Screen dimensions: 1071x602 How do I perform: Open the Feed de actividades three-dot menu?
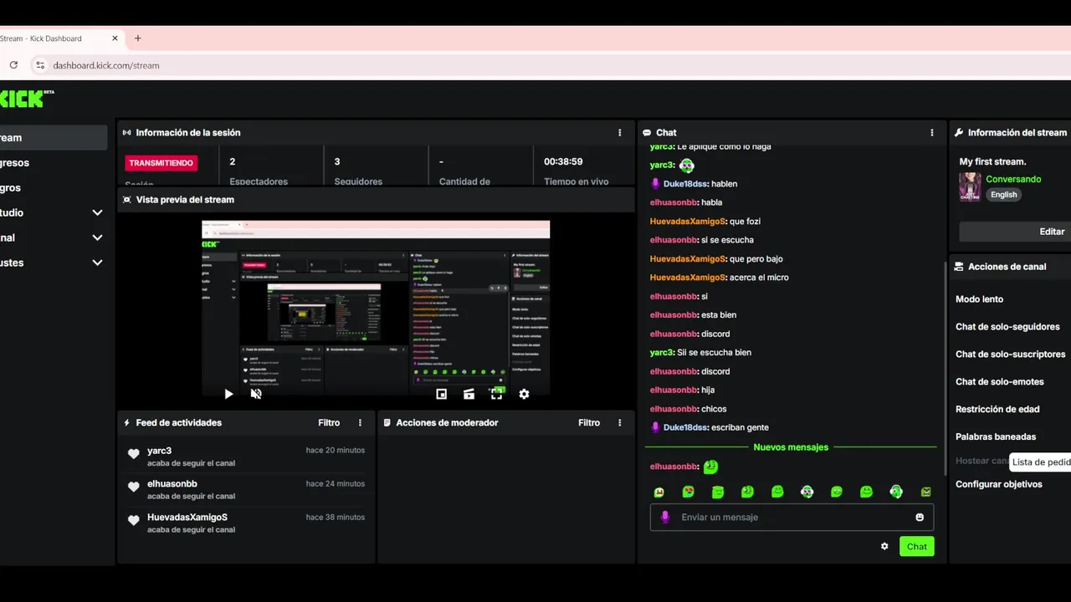pos(361,422)
